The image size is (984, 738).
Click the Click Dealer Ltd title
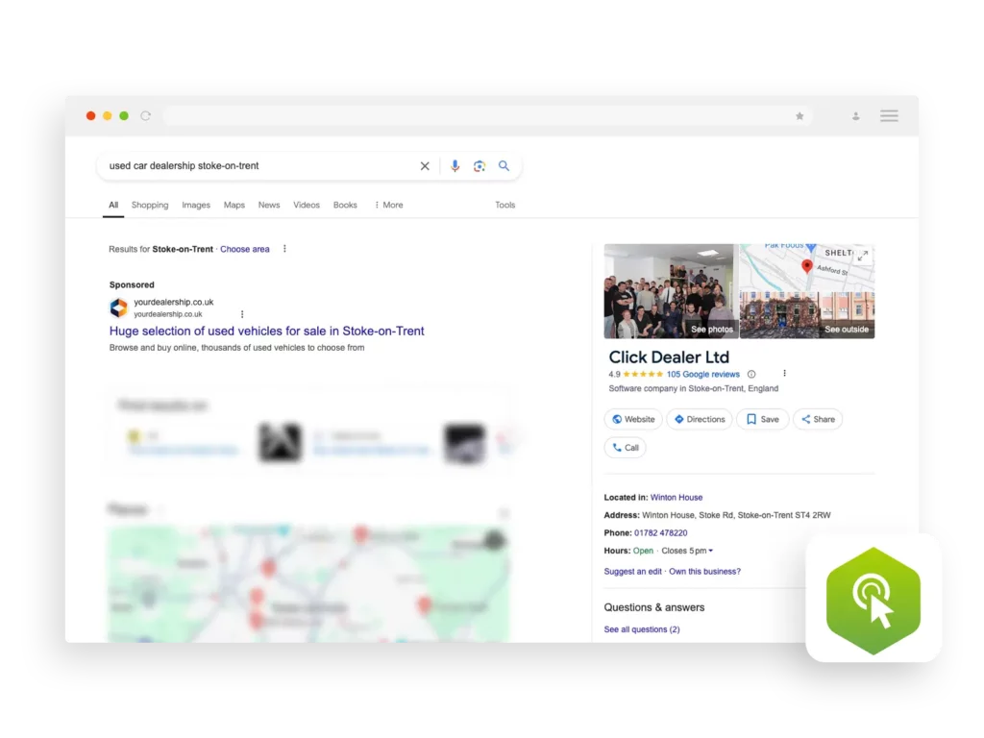(669, 357)
